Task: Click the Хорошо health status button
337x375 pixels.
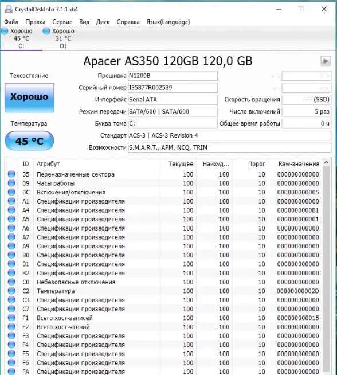Action: [29, 97]
